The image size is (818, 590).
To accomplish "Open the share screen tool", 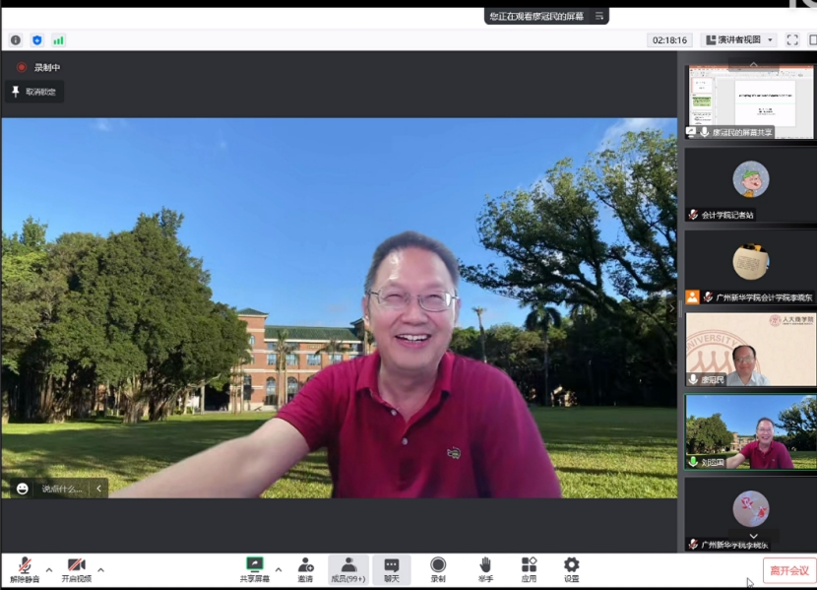I will click(255, 565).
